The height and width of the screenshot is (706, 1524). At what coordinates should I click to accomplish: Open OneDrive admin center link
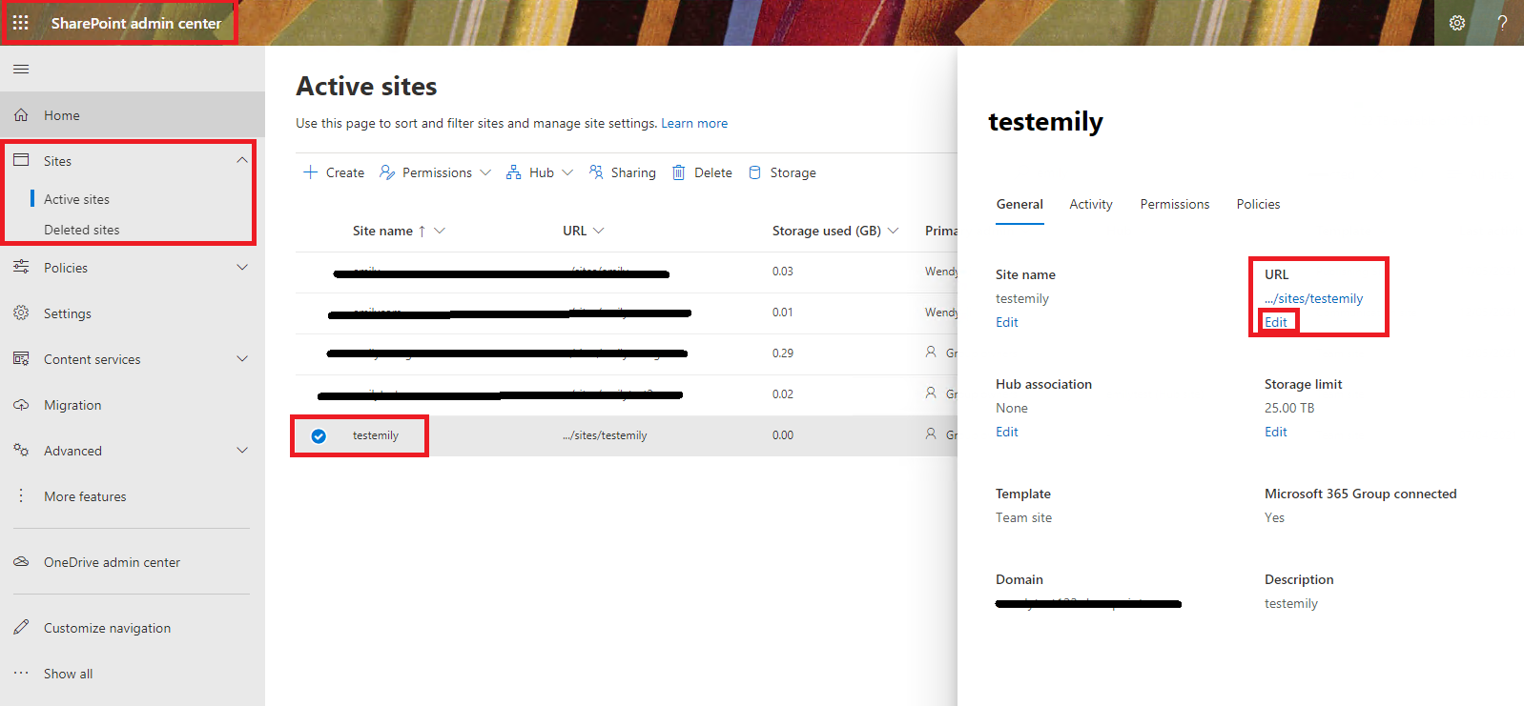pyautogui.click(x=112, y=562)
